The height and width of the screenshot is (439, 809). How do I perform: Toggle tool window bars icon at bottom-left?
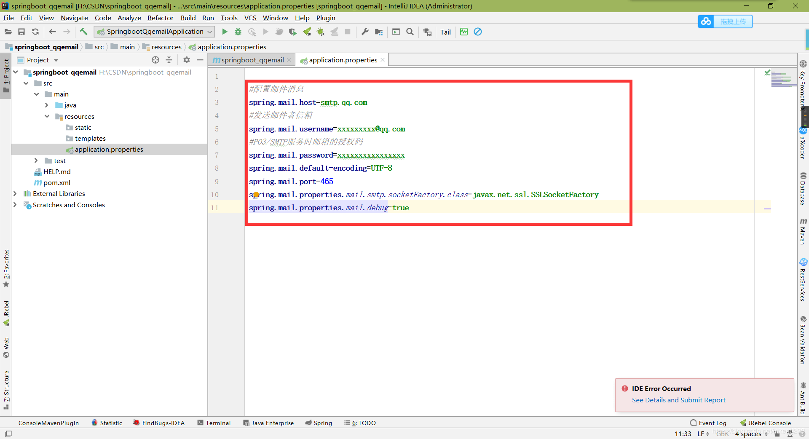click(8, 434)
